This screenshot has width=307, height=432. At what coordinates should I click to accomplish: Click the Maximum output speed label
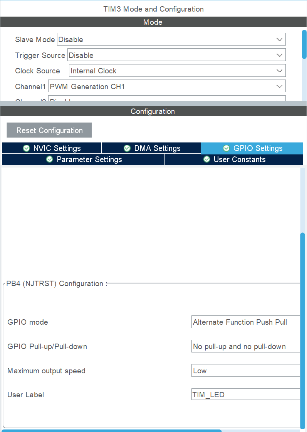point(47,371)
